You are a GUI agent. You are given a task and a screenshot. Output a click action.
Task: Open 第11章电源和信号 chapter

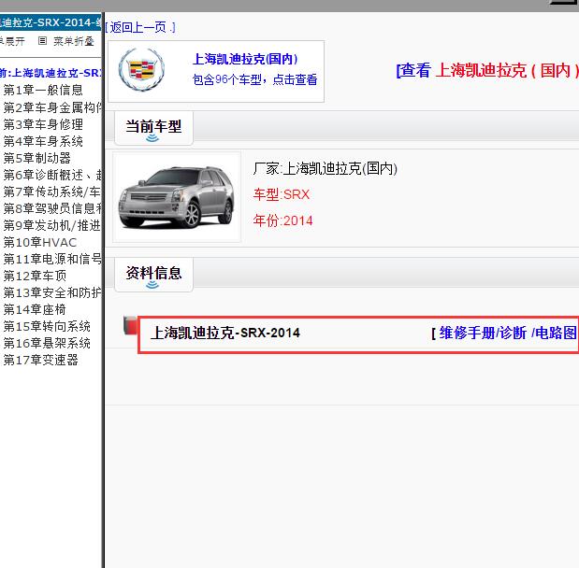point(52,259)
